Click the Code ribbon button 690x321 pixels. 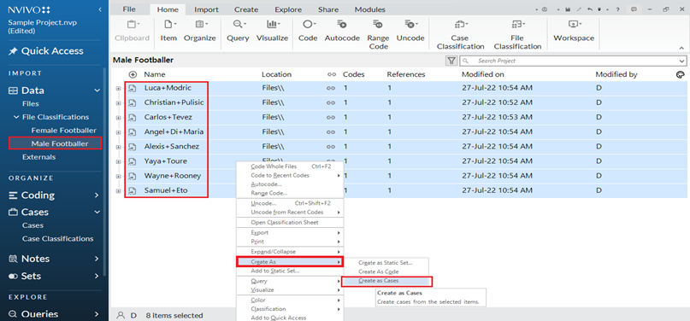pyautogui.click(x=308, y=31)
